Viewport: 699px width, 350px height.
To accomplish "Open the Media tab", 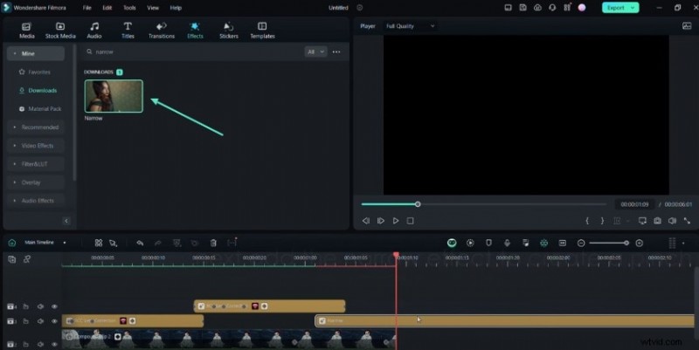I will pos(27,31).
